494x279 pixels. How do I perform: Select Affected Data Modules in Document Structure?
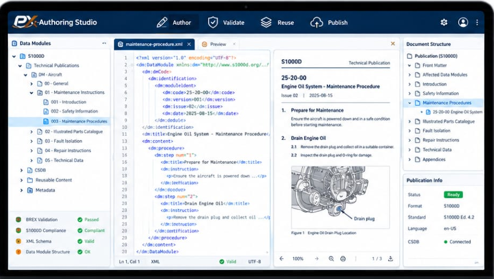tap(441, 75)
